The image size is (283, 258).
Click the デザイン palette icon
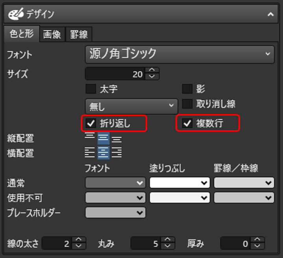coord(16,14)
